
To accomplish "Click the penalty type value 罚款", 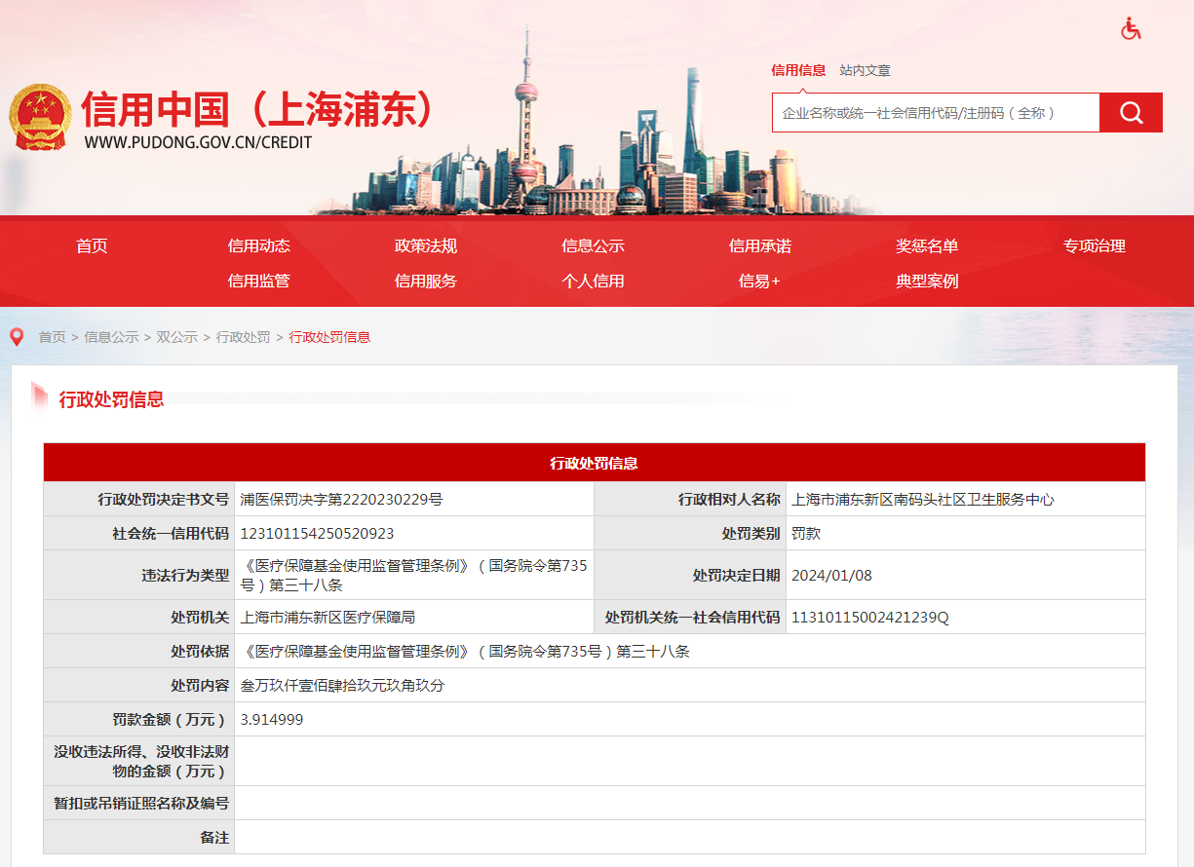I will click(x=806, y=534).
